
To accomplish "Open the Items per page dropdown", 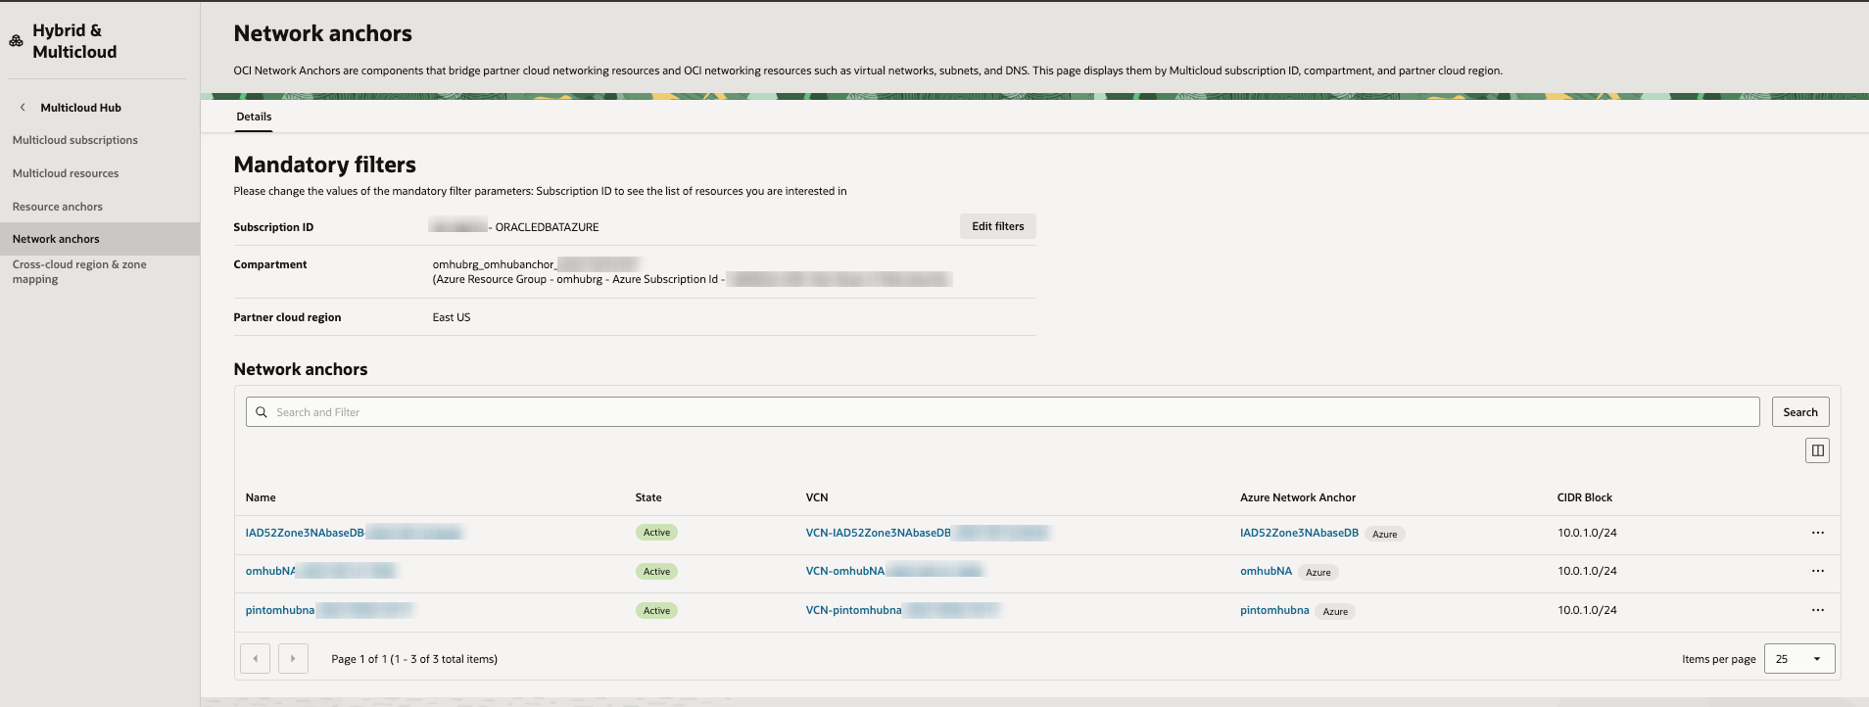I will (x=1799, y=659).
